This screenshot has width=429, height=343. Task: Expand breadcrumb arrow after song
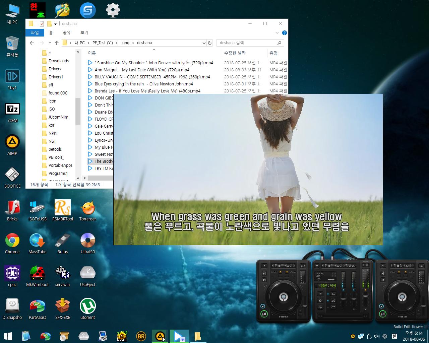click(x=133, y=43)
